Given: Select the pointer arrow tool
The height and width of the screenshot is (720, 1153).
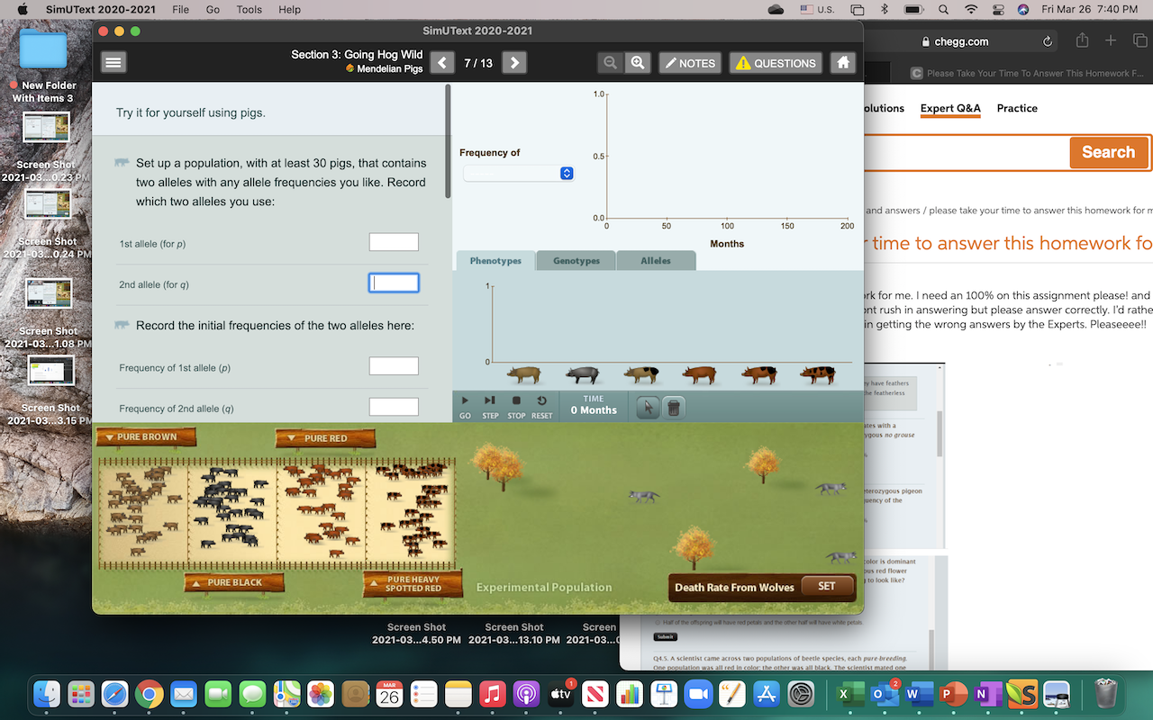Looking at the screenshot, I should click(648, 408).
